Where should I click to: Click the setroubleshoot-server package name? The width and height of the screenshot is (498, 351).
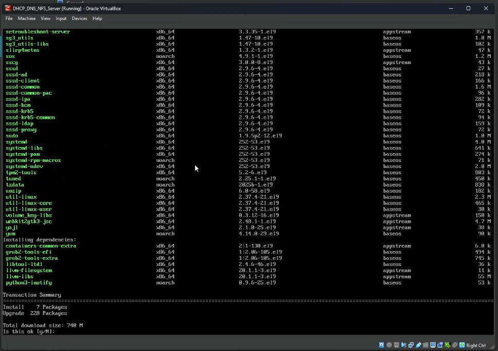[38, 32]
